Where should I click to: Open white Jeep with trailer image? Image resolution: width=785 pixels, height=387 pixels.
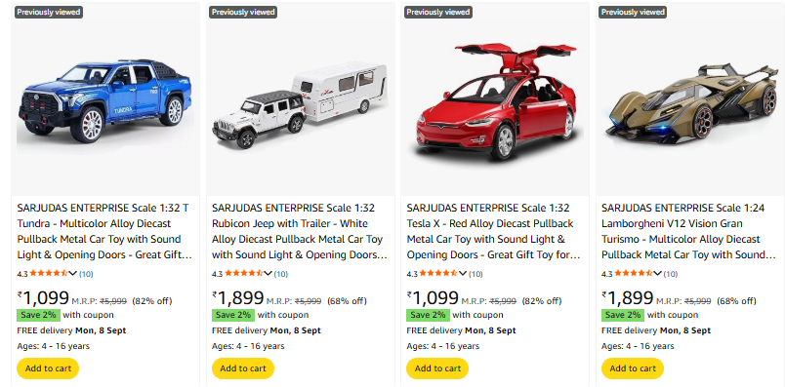(x=300, y=104)
